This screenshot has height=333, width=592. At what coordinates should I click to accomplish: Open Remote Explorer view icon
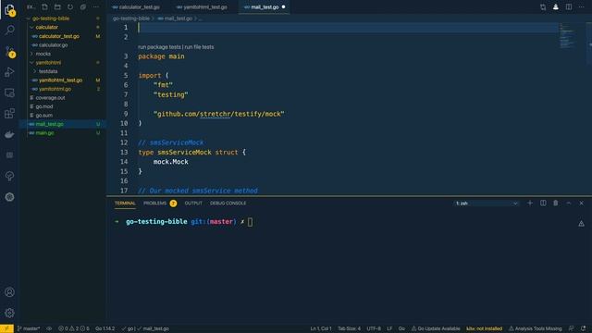(x=10, y=92)
